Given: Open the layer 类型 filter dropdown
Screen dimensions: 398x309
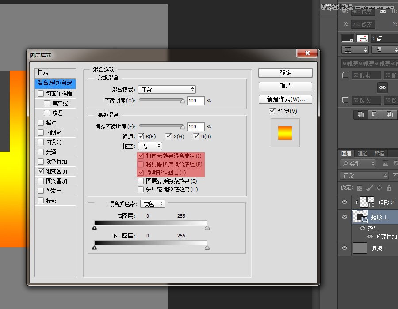Looking at the screenshot, I should coord(358,163).
